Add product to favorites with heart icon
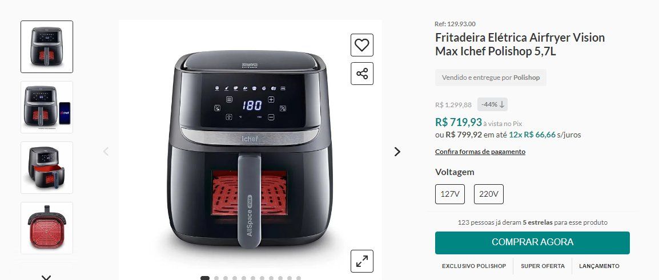The height and width of the screenshot is (280, 659). point(362,45)
